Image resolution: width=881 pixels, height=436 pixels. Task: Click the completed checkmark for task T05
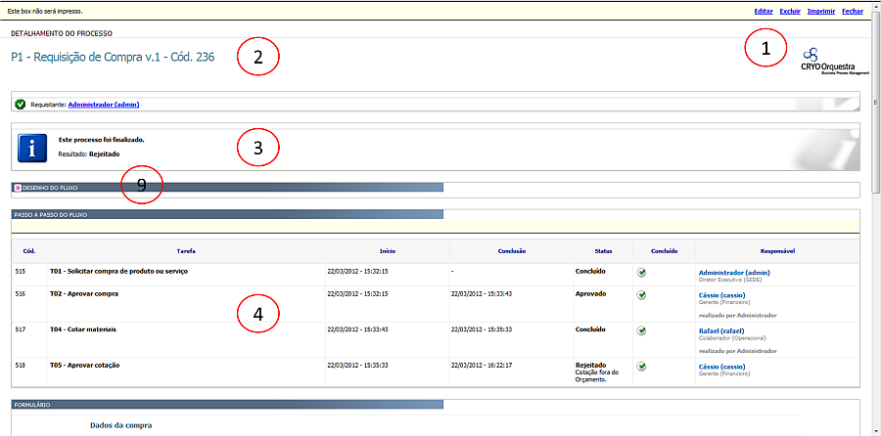point(641,367)
